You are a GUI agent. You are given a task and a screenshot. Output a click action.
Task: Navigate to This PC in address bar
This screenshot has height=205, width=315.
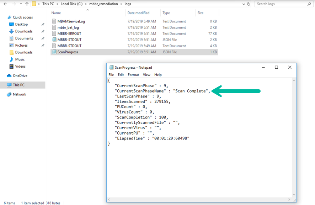pos(48,4)
